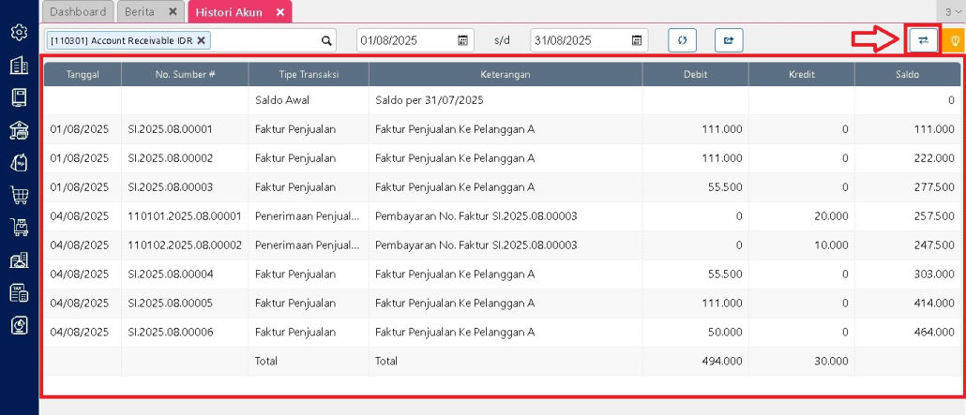Open the General Ledger book icon
This screenshot has width=966, height=415.
(x=18, y=97)
